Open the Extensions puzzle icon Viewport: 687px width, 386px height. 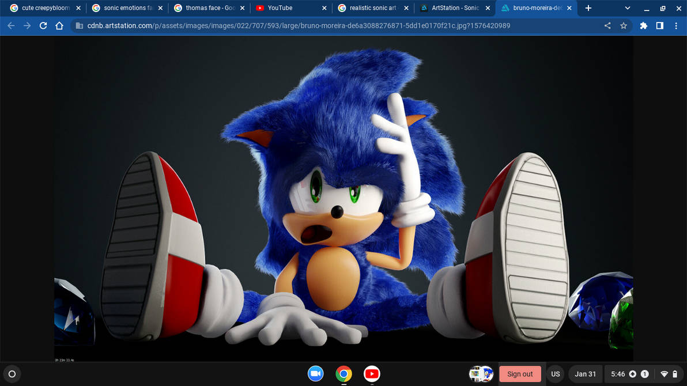(x=643, y=26)
